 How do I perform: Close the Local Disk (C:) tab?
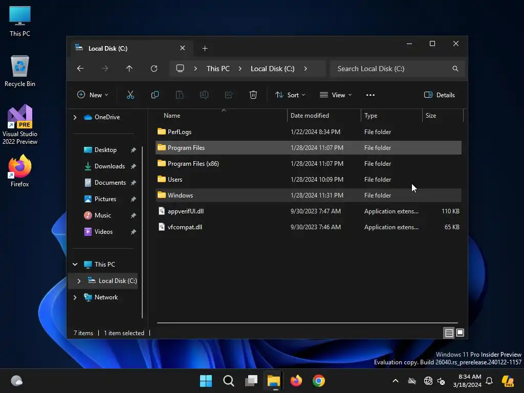183,48
